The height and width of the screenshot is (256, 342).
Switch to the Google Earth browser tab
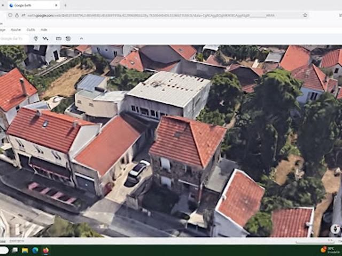29,5
